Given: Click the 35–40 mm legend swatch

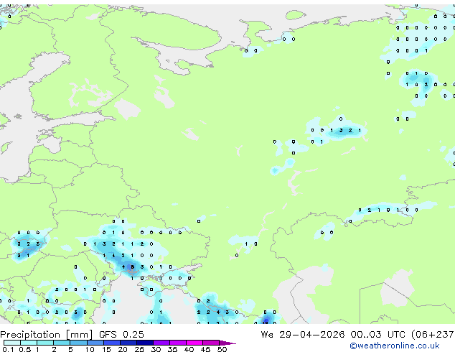Looking at the screenshot, I should [177, 343].
